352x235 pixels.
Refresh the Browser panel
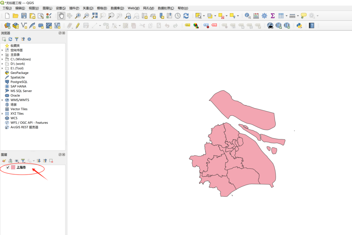pos(10,39)
